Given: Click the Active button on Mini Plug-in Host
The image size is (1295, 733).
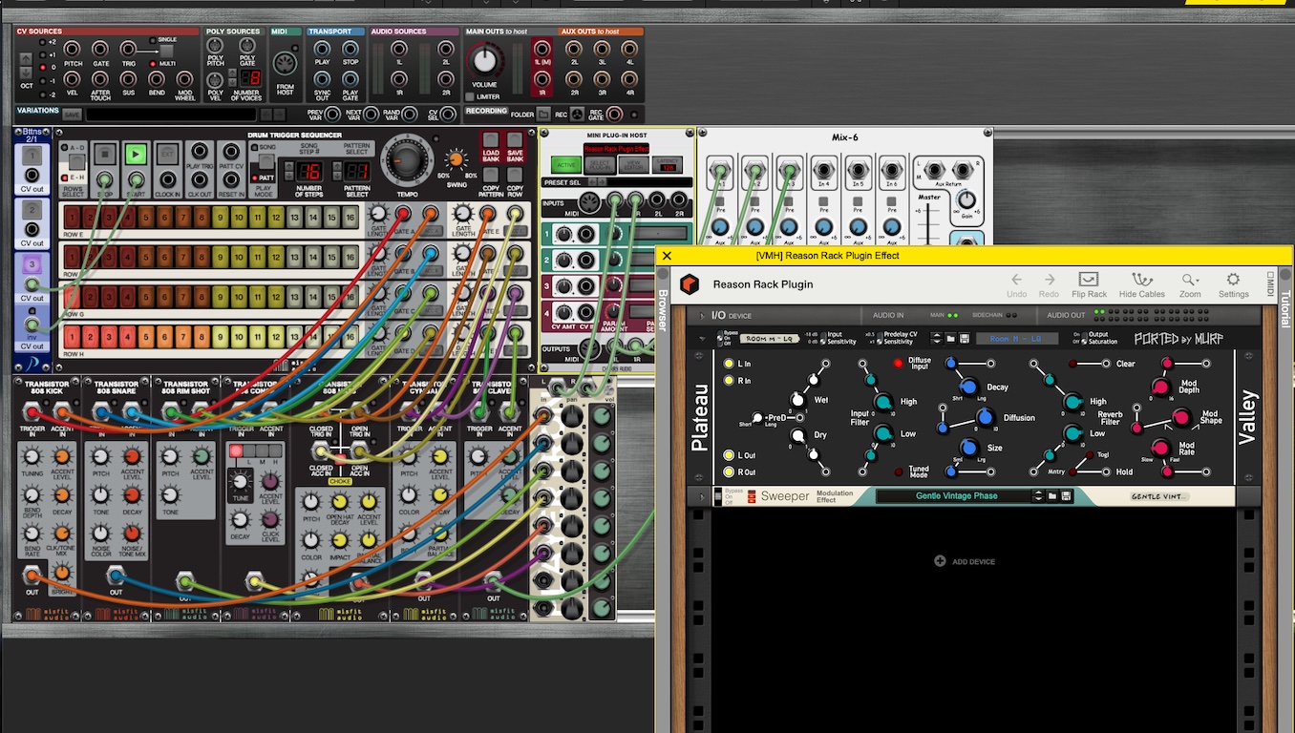Looking at the screenshot, I should point(565,165).
